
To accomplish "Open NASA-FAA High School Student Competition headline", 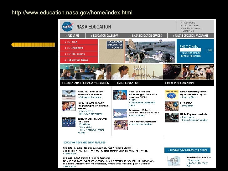I will tap(90, 93).
